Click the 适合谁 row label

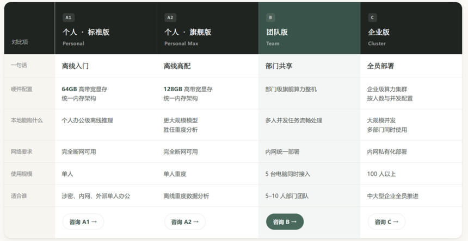coord(19,196)
